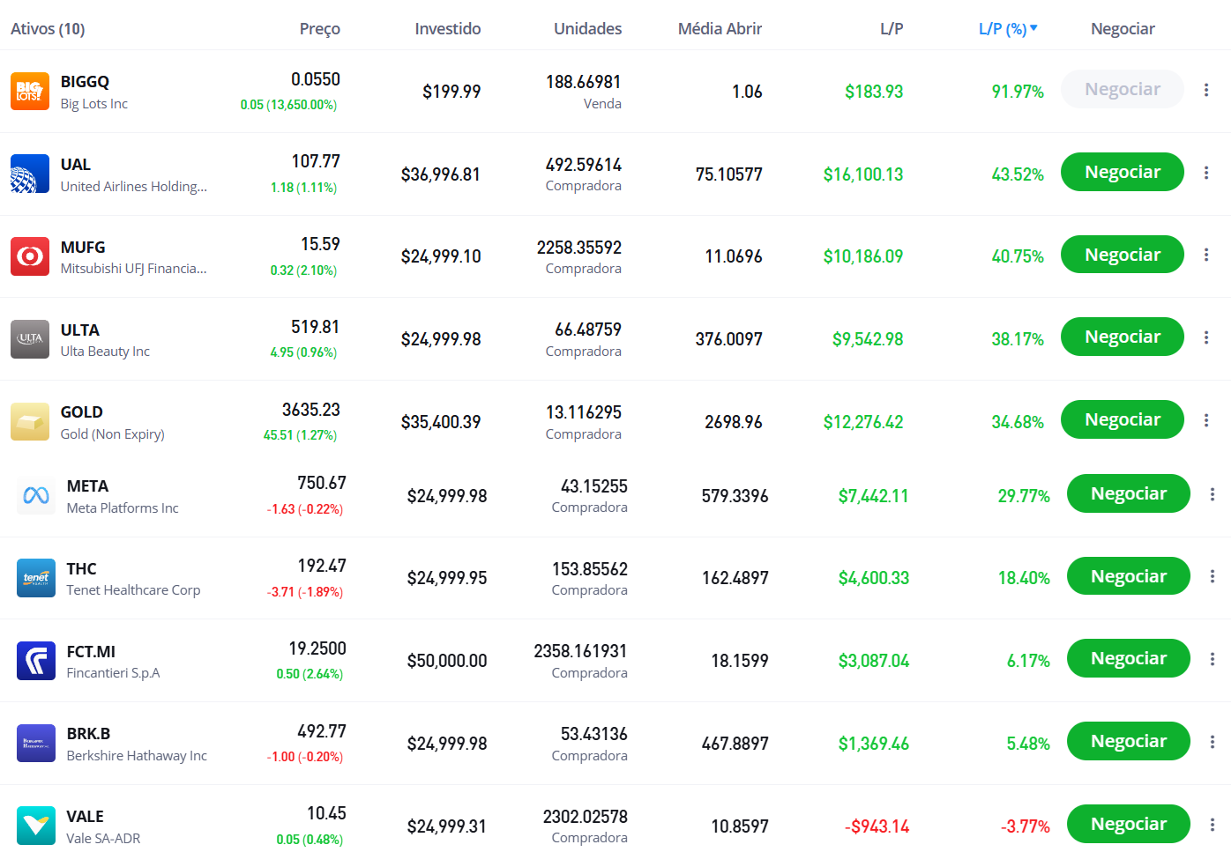Screen dimensions: 1231x852
Task: Click Negociar button for BIGGQ
Action: pyautogui.click(x=1123, y=89)
